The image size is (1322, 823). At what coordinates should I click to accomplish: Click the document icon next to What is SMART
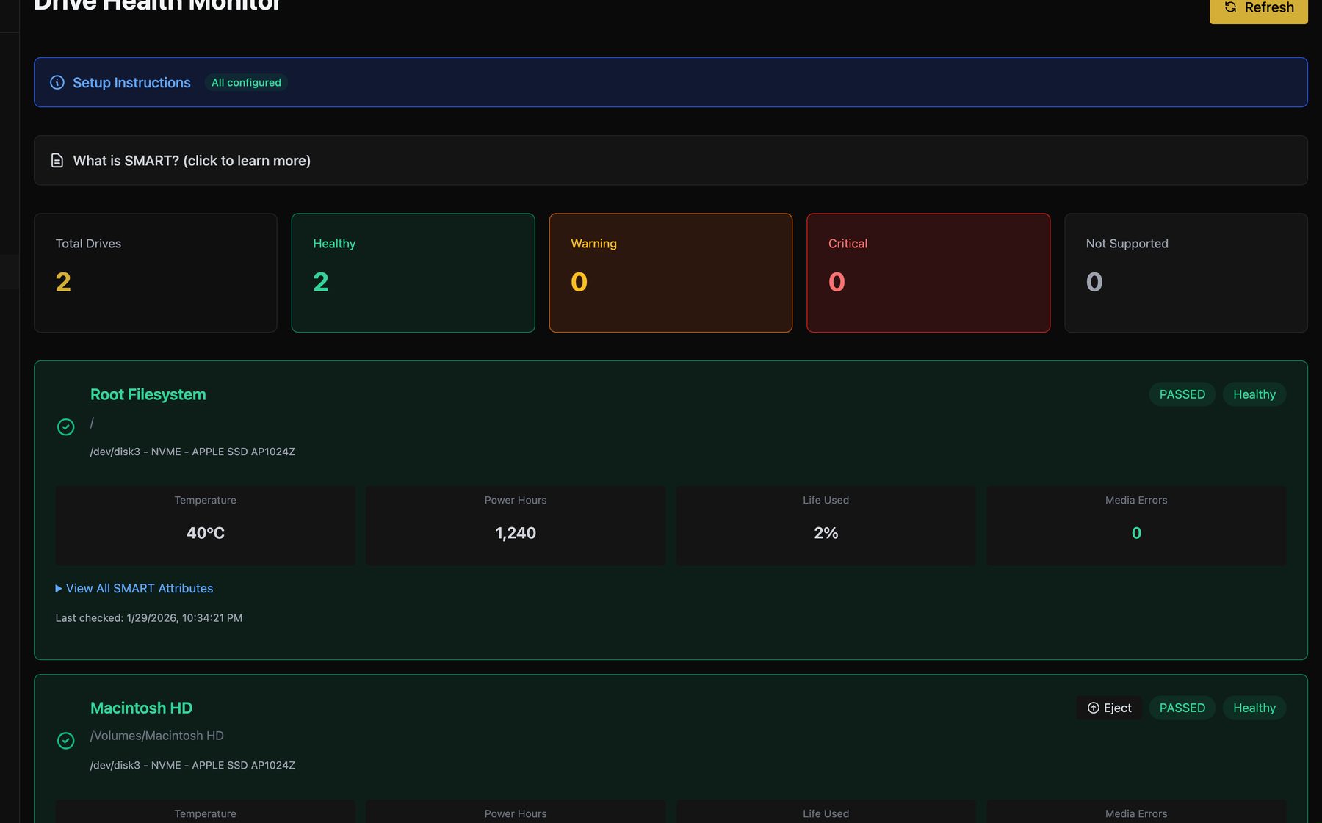point(57,160)
